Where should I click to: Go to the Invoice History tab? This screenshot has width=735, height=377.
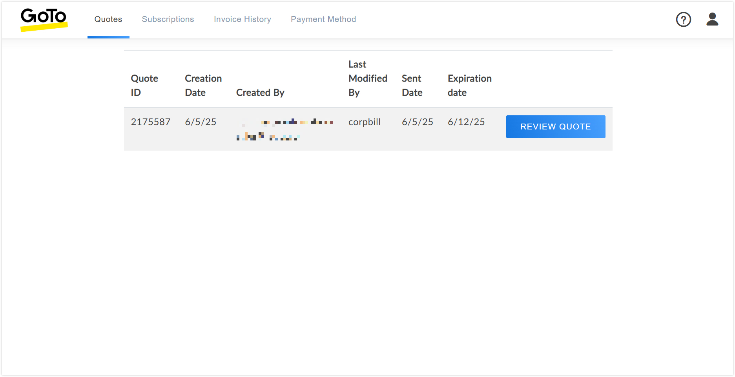pyautogui.click(x=242, y=19)
